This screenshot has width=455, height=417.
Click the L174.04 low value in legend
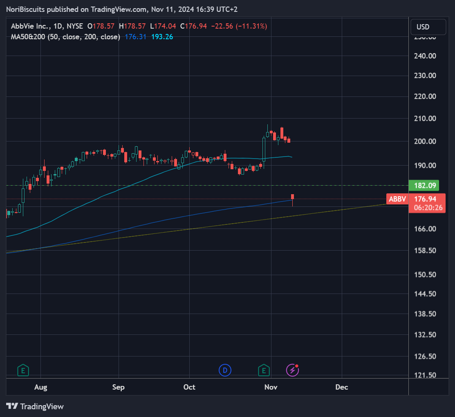163,26
